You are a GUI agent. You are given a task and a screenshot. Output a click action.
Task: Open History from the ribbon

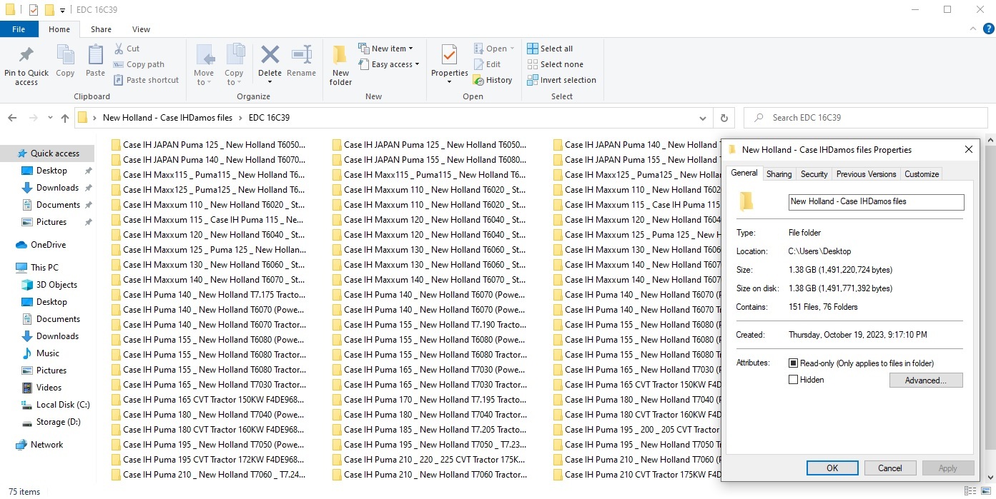click(493, 80)
